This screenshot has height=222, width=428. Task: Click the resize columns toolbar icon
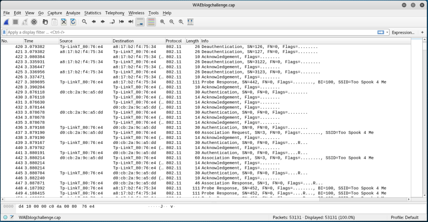pyautogui.click(x=190, y=22)
